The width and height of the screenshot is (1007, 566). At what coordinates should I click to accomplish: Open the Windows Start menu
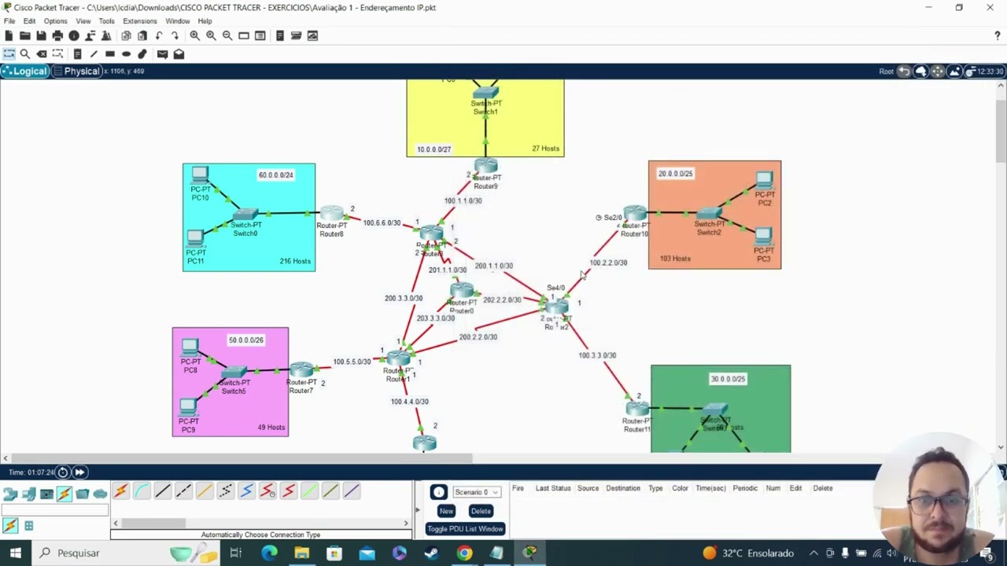click(16, 553)
